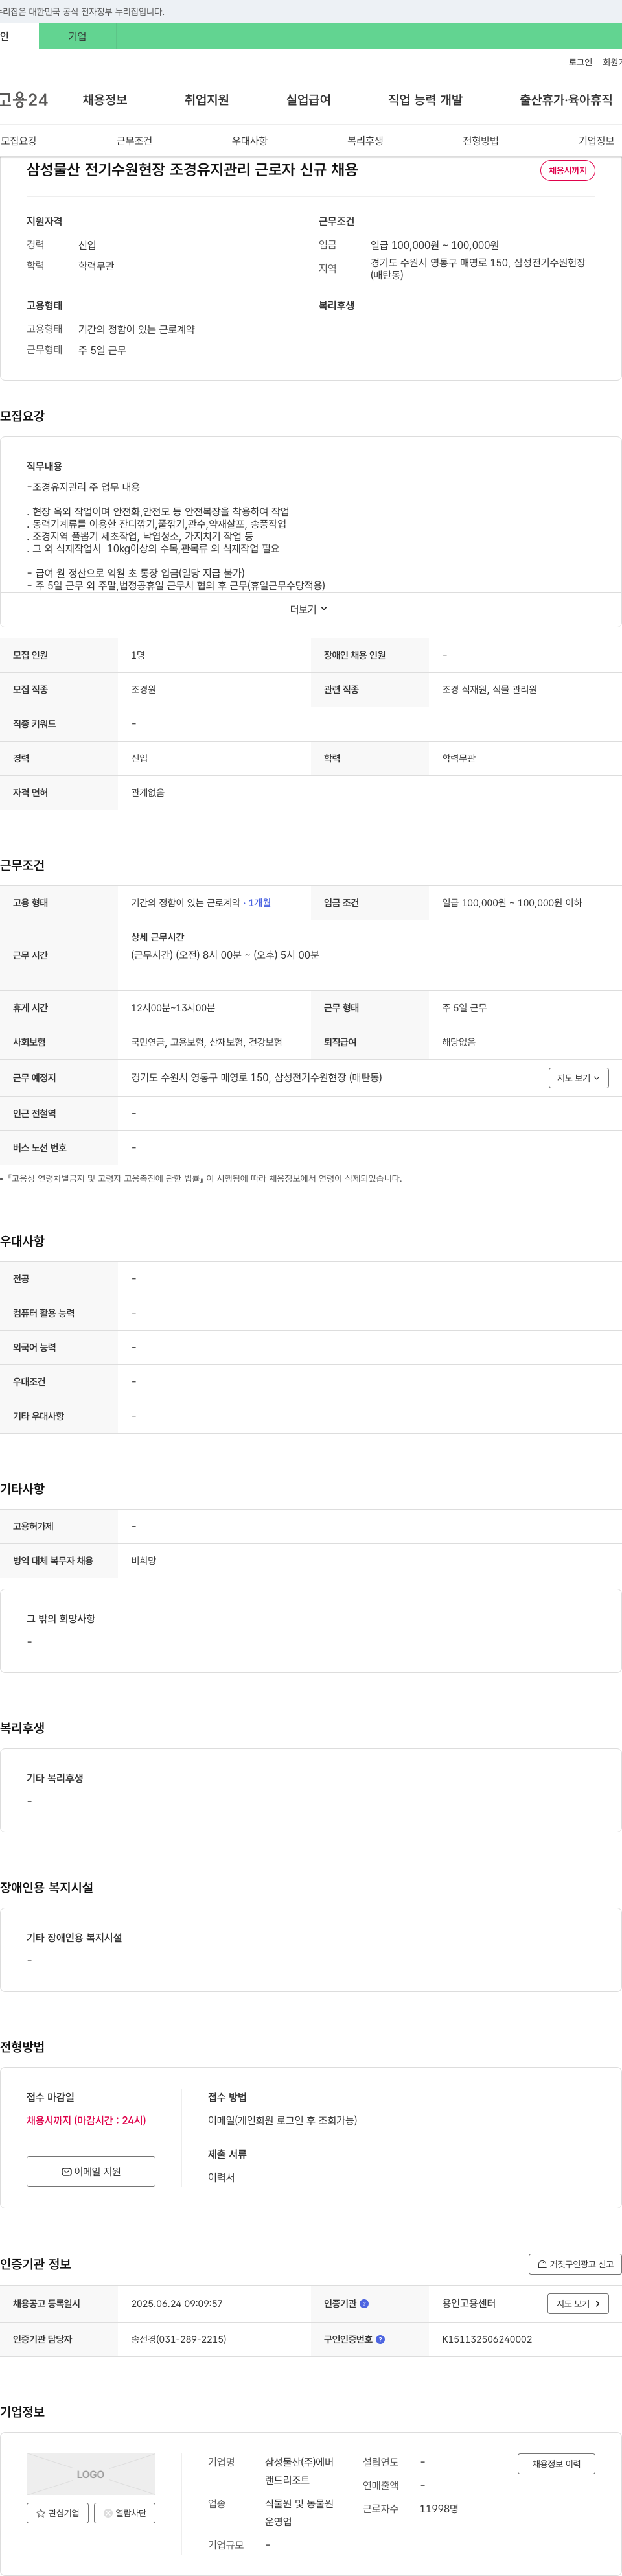Click the arrow in 용인고용센터 지도 보기
This screenshot has height=2576, width=622.
pos(598,2304)
